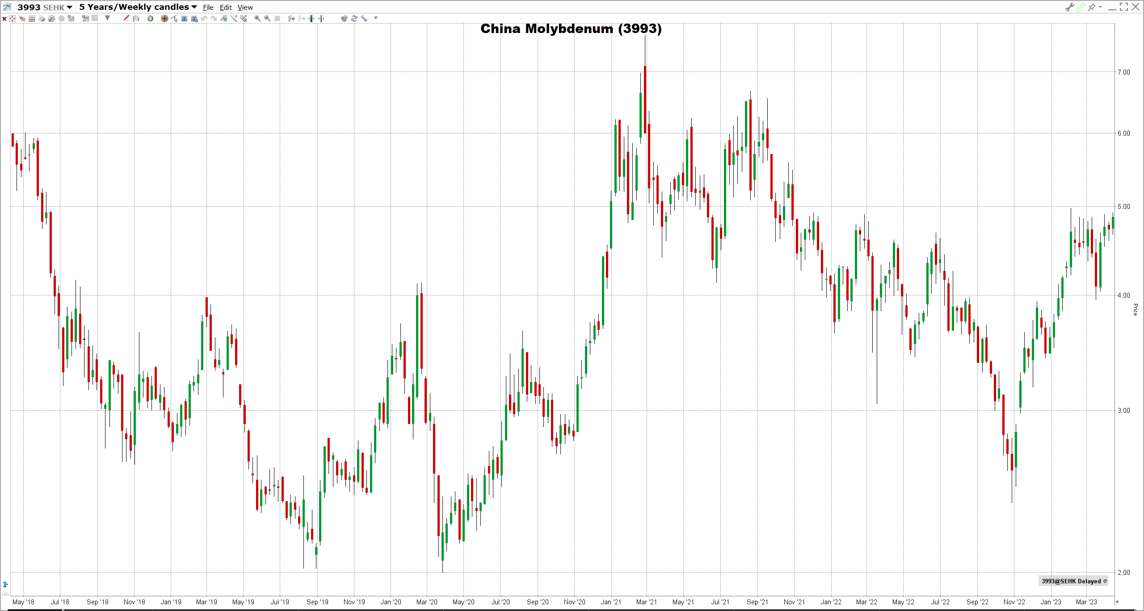Image resolution: width=1144 pixels, height=611 pixels.
Task: Open chart settings with the toolbar wrench icon
Action: tap(364, 18)
